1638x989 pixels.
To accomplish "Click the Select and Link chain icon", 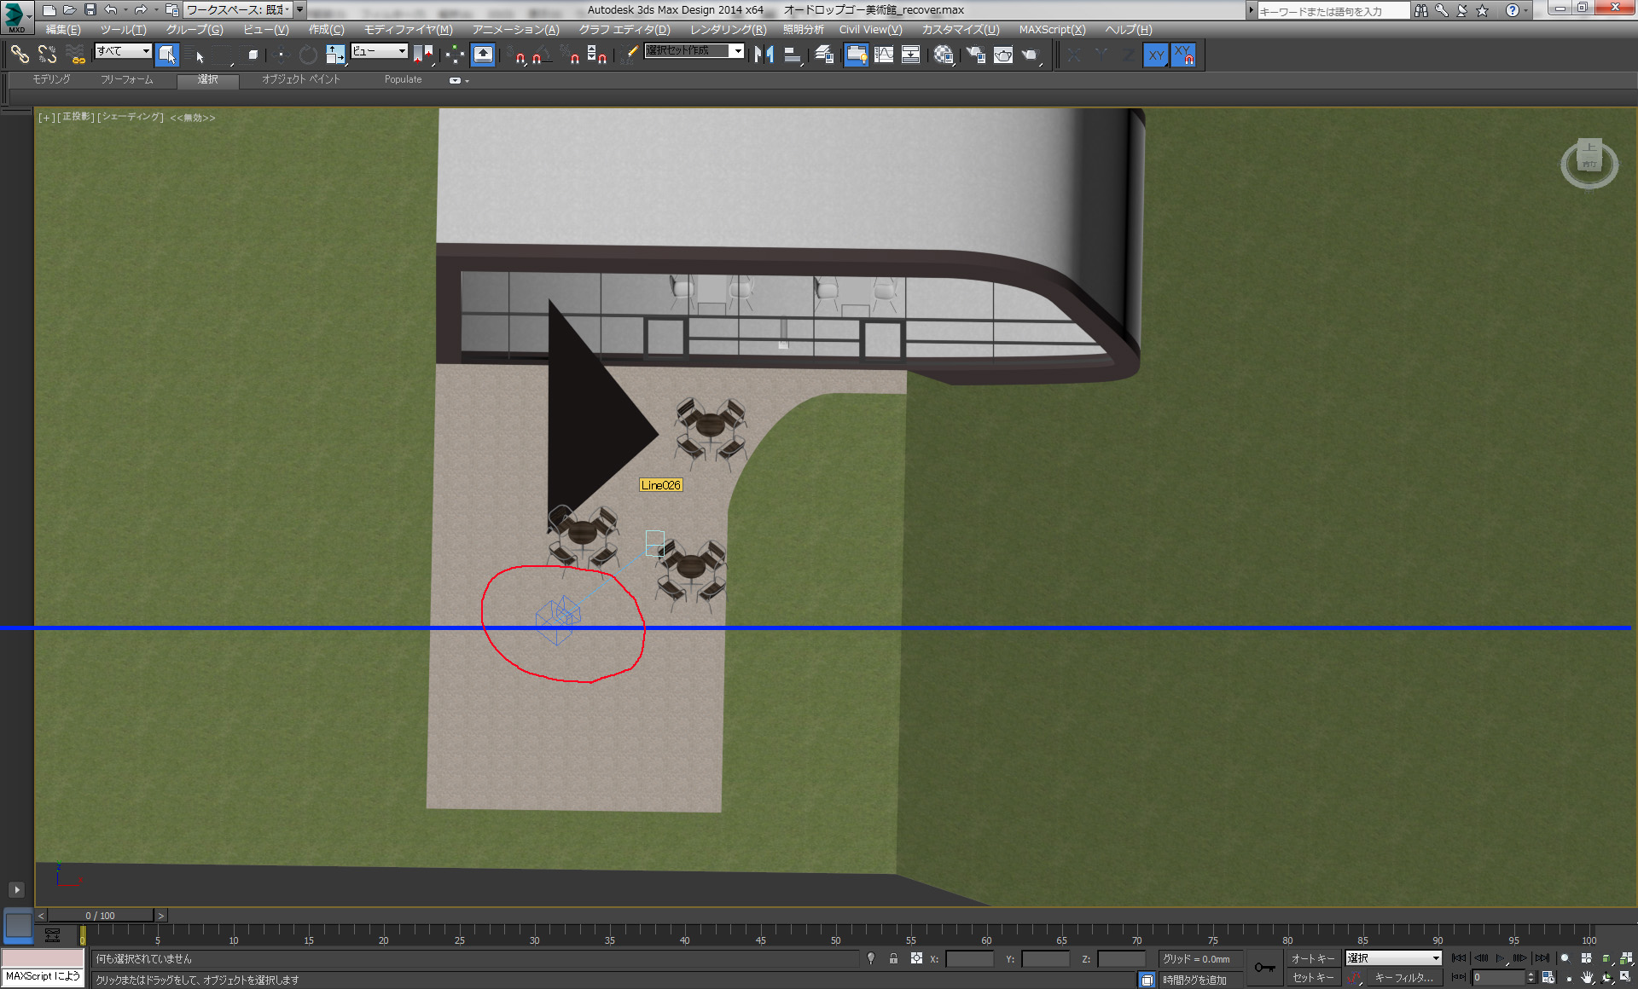I will (19, 55).
